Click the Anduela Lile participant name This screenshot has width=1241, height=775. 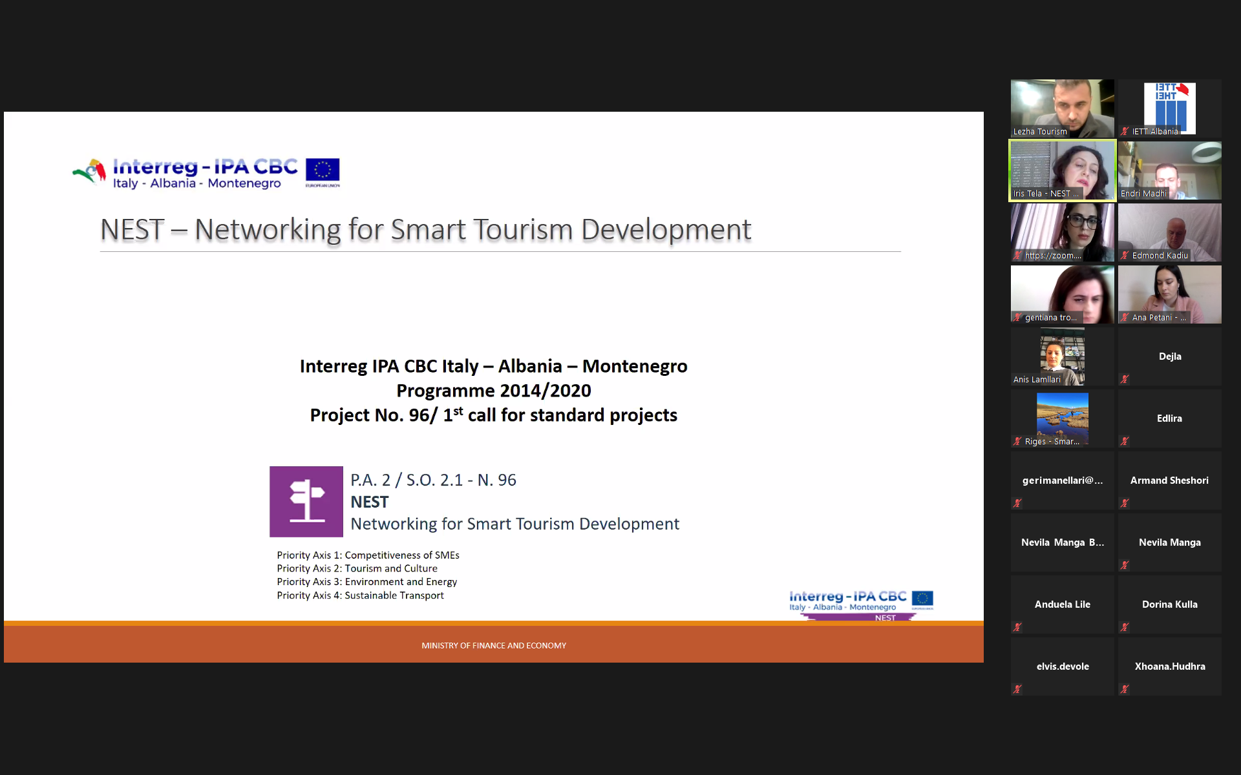click(1062, 604)
